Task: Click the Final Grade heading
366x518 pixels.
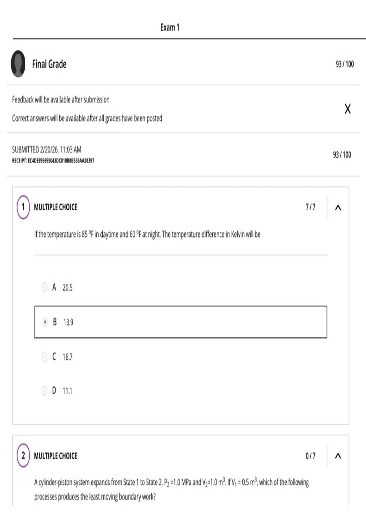Action: click(x=49, y=64)
